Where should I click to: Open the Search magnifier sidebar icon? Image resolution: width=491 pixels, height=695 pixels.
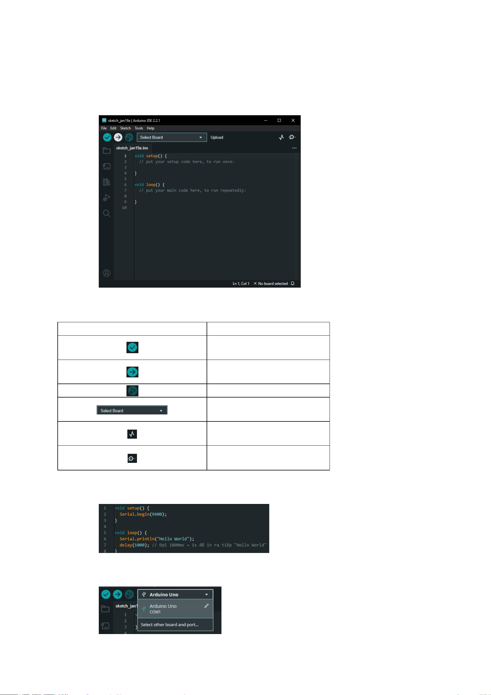106,213
